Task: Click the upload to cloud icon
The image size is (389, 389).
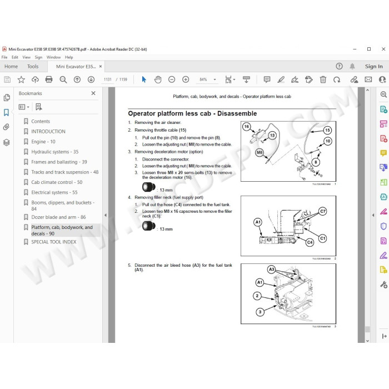Action: (35, 79)
